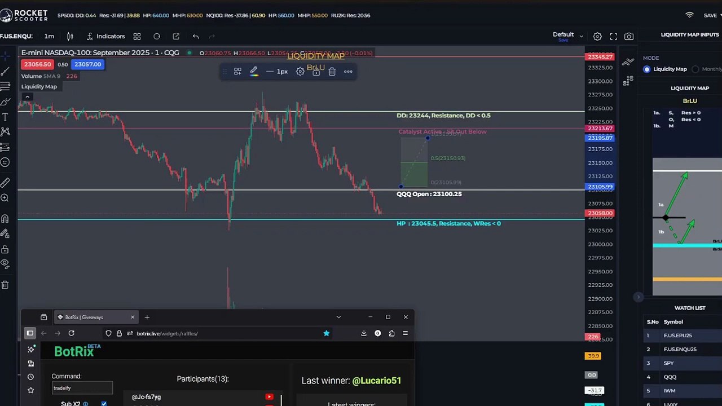
Task: List all tabs chevron in browser
Action: pyautogui.click(x=338, y=317)
